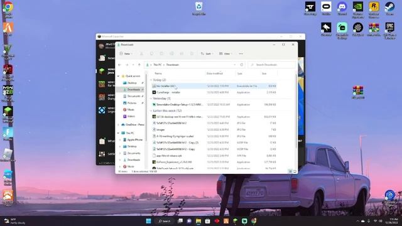Show hidden system tray icons chevron
Viewport: 402px width, 226px height.
pyautogui.click(x=357, y=221)
